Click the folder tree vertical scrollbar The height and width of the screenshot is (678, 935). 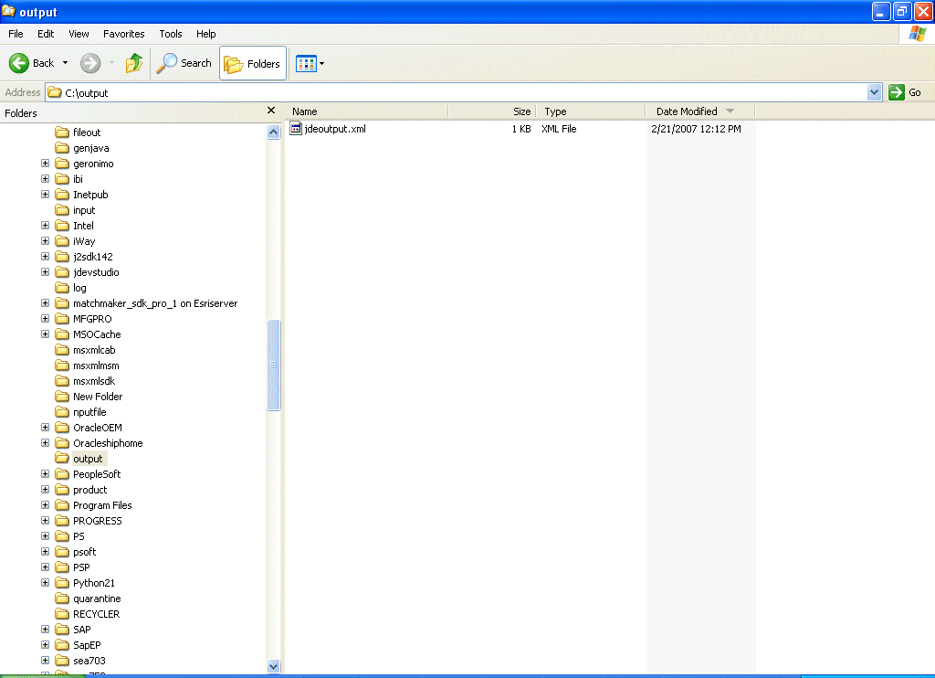pyautogui.click(x=273, y=365)
